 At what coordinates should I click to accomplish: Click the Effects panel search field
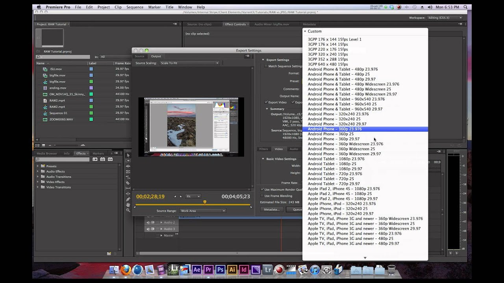63,159
